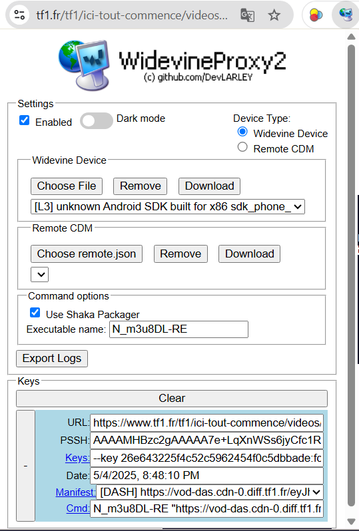Toggle the Dark mode switch
Screen dimensions: 359x531
(x=97, y=121)
